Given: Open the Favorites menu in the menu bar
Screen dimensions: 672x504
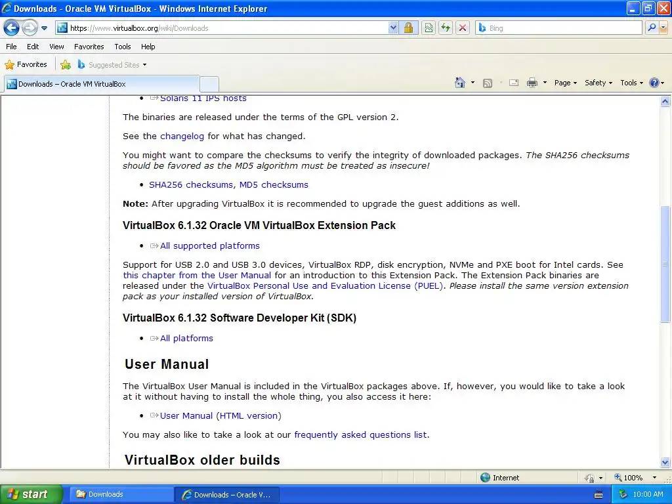Looking at the screenshot, I should (x=89, y=47).
